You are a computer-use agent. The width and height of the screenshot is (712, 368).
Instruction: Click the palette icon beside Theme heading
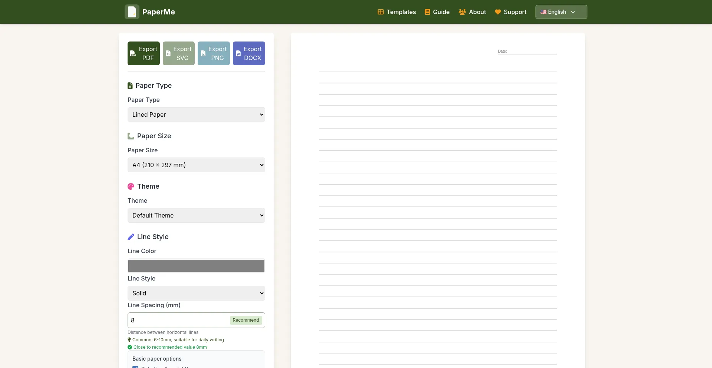point(131,186)
